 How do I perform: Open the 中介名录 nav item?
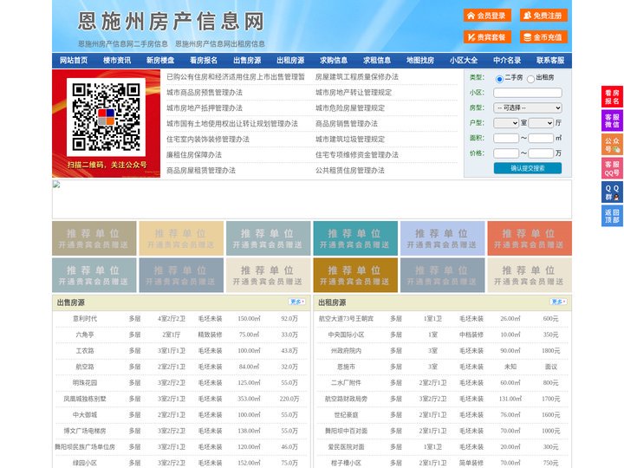507,61
